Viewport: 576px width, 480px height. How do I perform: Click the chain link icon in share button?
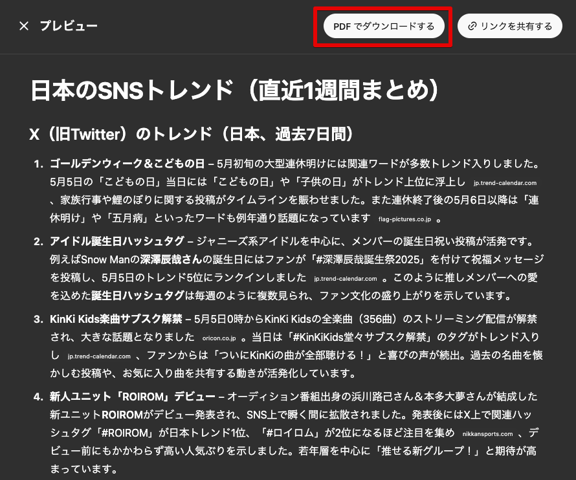click(x=472, y=26)
